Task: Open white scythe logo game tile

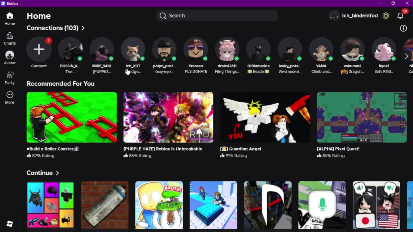Action: [x=268, y=205]
